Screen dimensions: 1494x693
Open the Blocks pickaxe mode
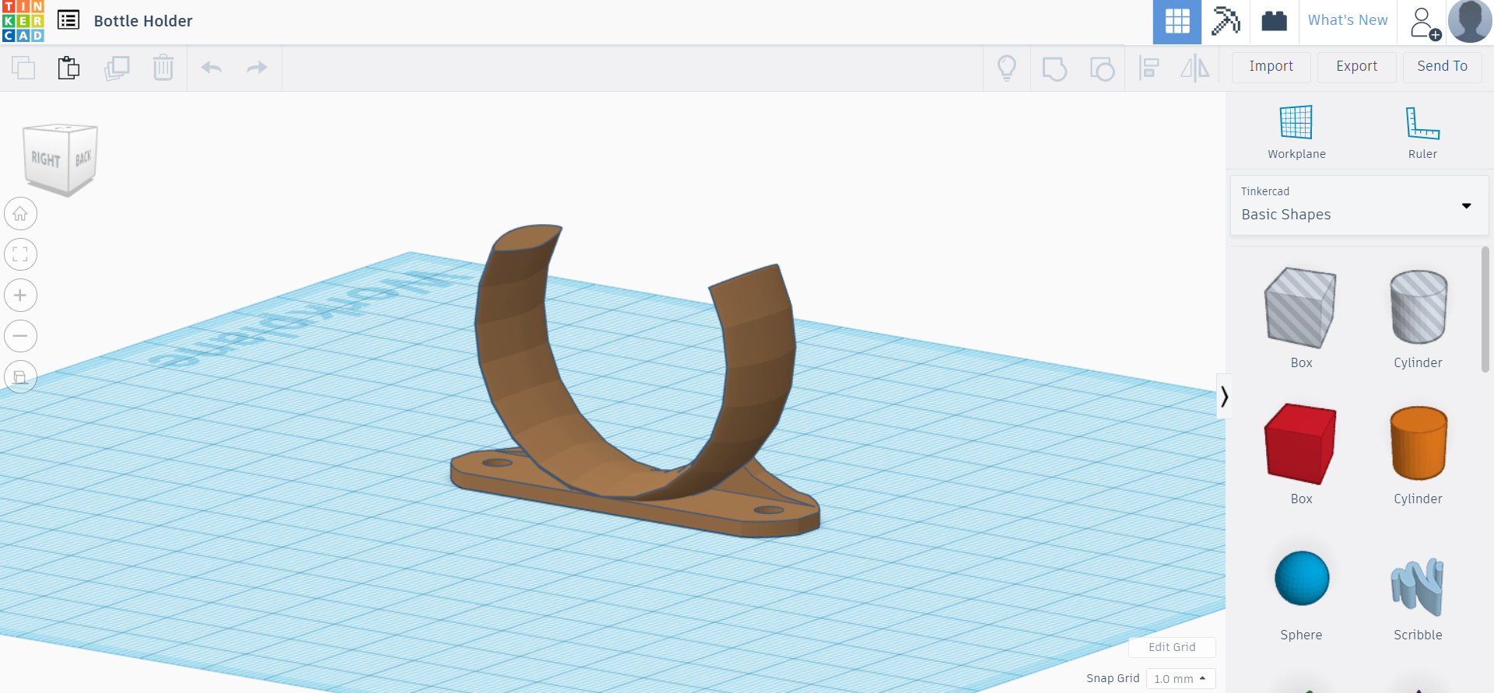pyautogui.click(x=1226, y=21)
